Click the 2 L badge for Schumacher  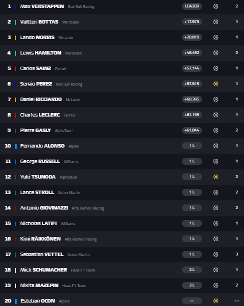click(192, 270)
